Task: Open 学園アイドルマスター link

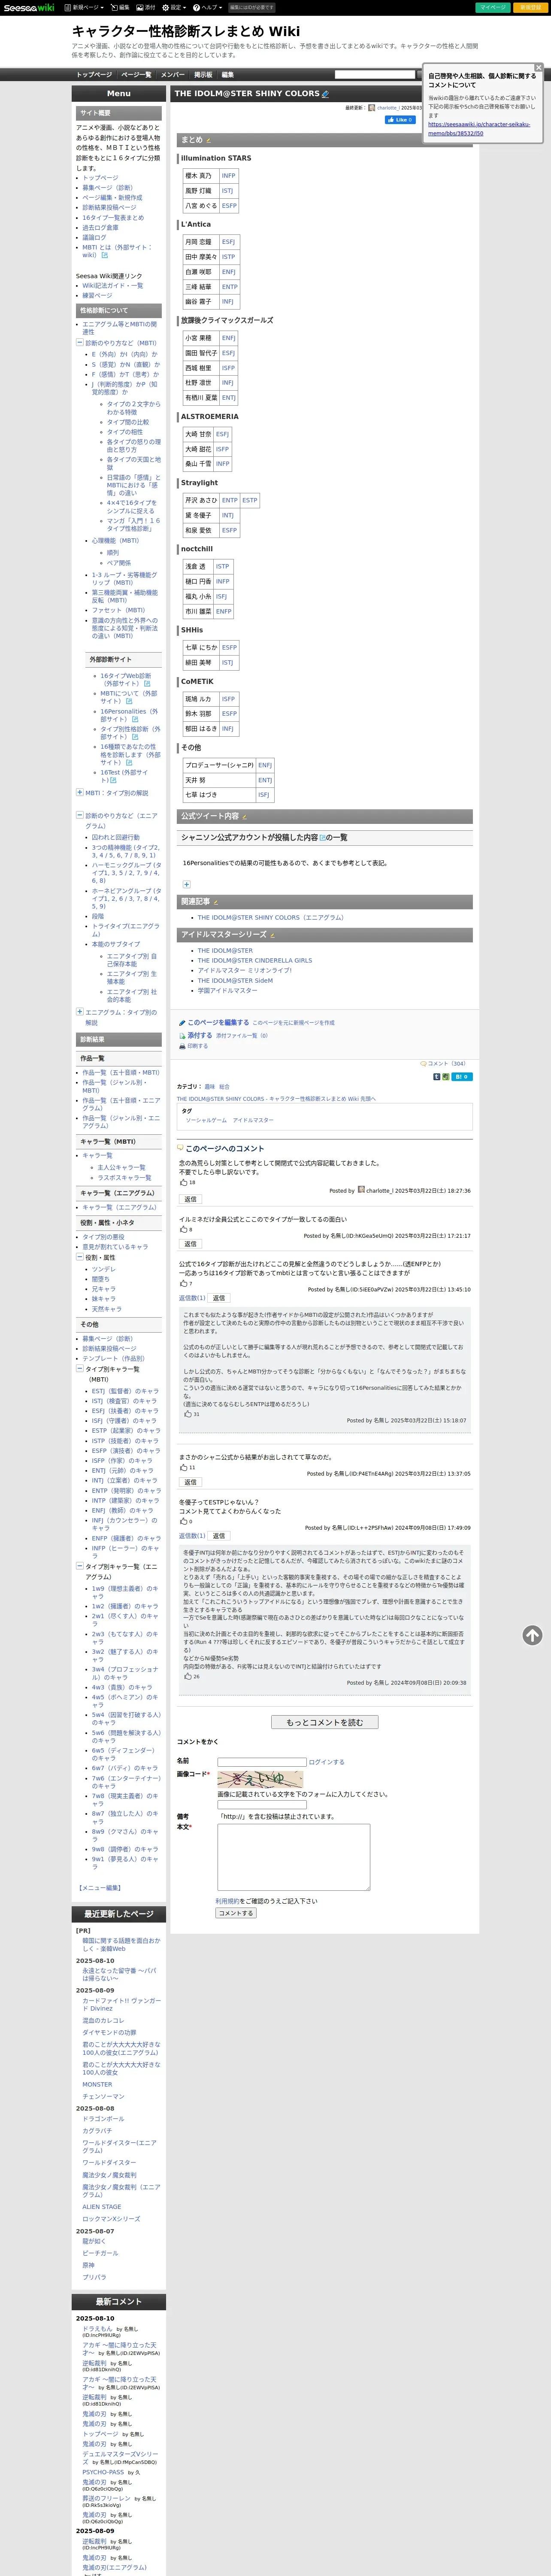Action: point(227,990)
